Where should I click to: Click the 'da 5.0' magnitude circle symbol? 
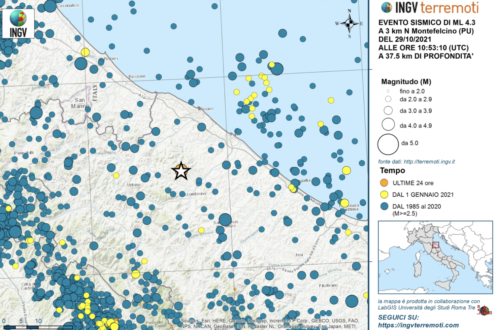click(388, 144)
